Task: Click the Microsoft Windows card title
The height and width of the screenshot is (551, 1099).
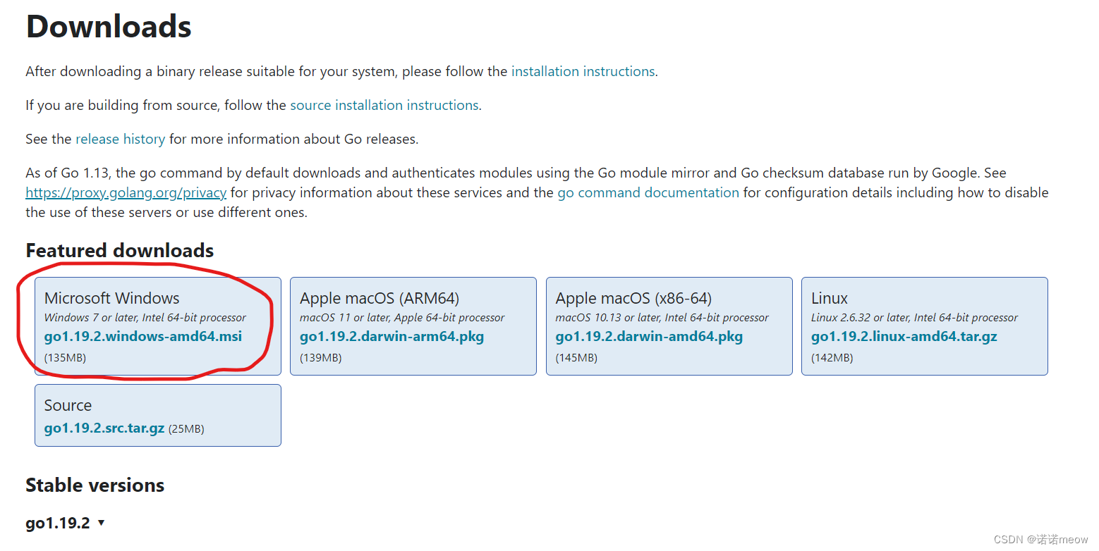Action: pos(112,298)
